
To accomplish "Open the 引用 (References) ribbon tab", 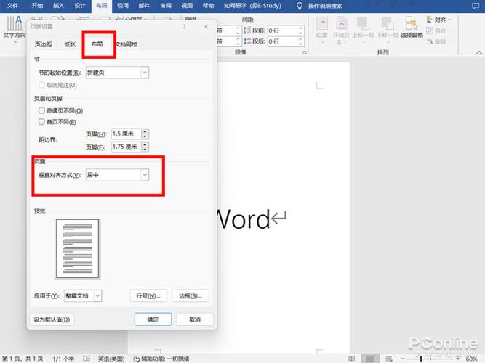I will click(x=123, y=6).
